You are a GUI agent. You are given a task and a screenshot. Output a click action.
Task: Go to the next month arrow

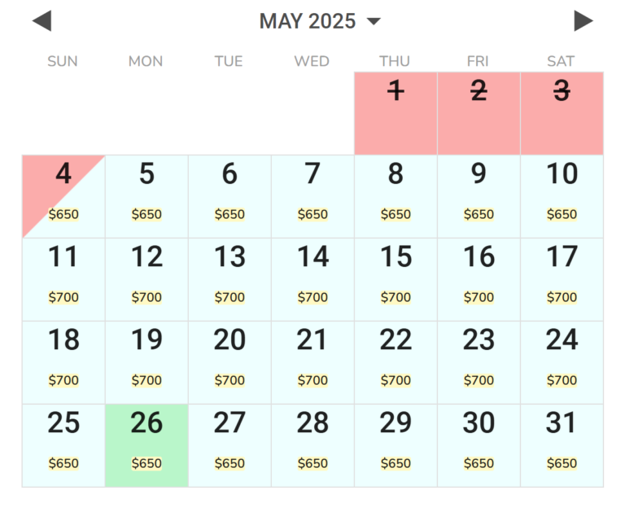[x=583, y=21]
